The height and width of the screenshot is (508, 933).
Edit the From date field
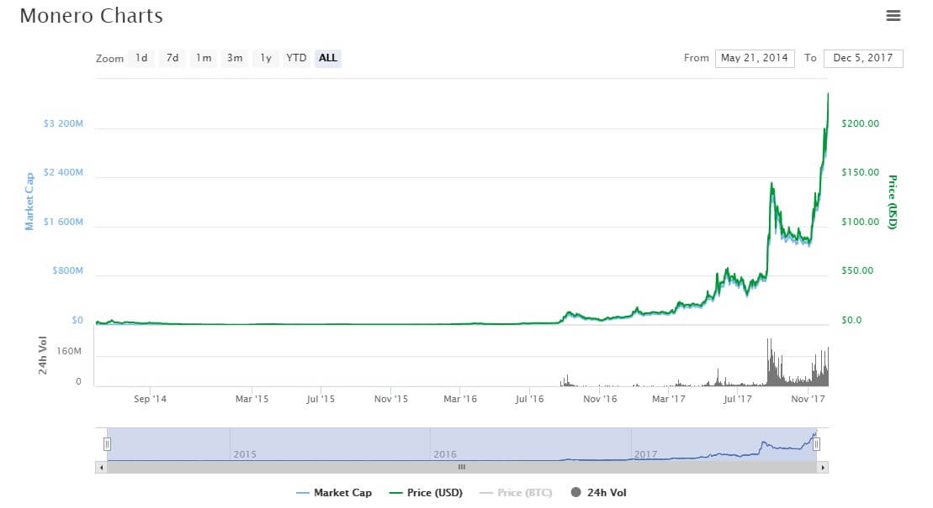click(755, 58)
